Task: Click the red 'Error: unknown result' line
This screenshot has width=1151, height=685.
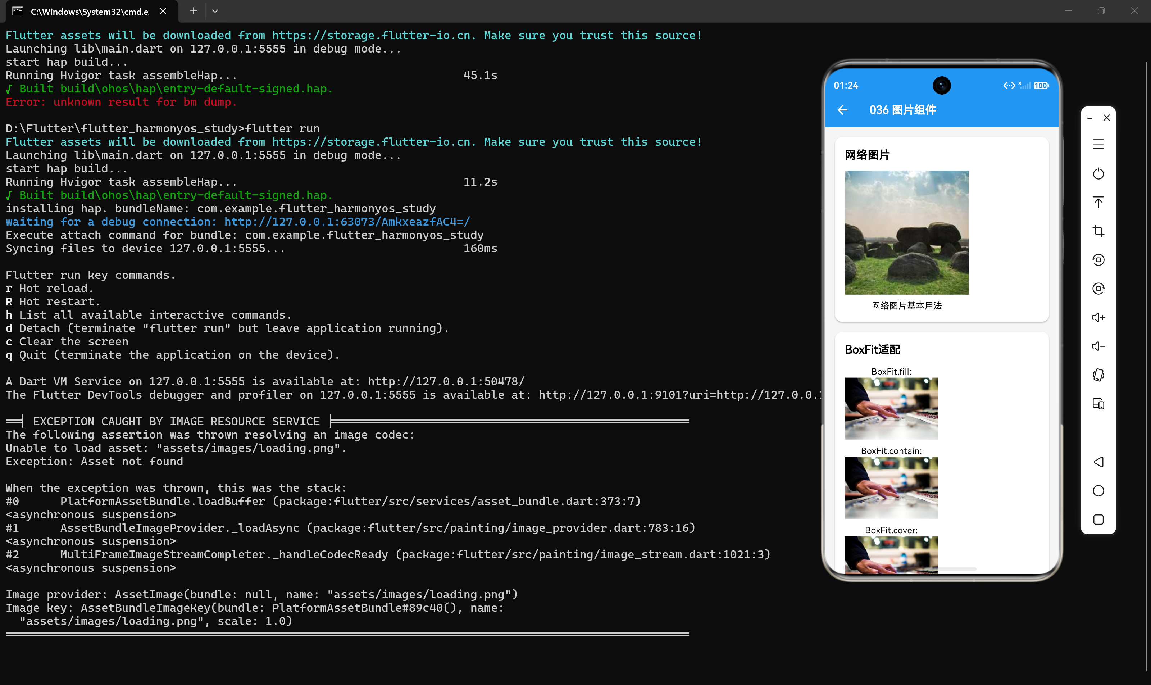Action: click(121, 102)
